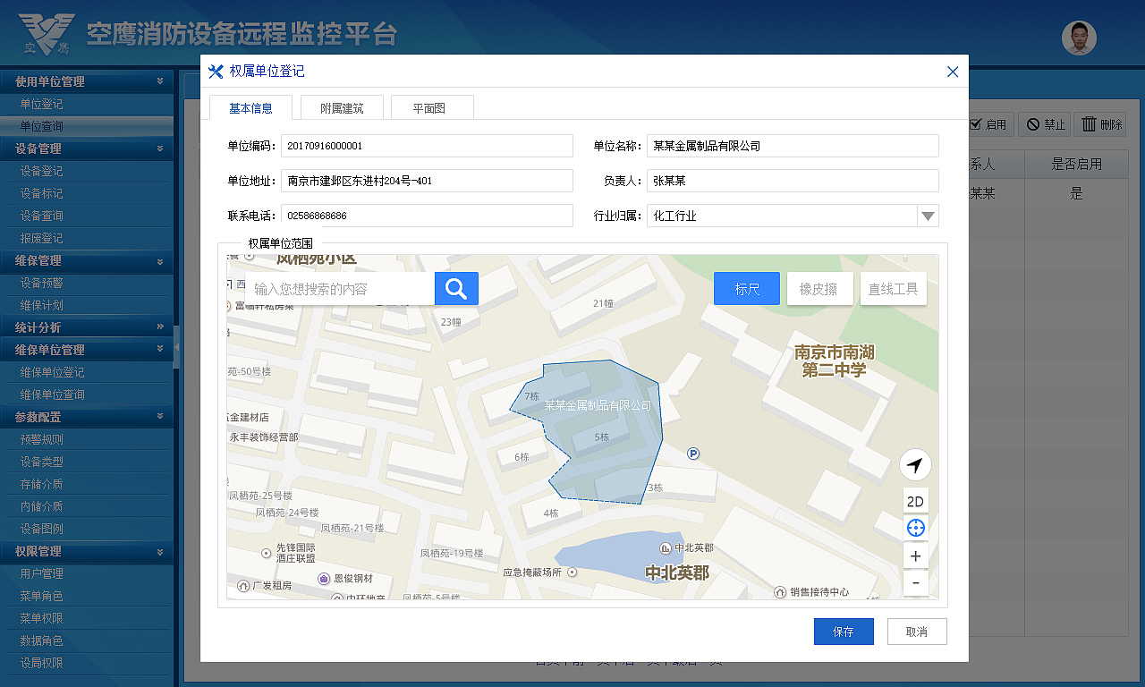Click the user avatar in the top right
The height and width of the screenshot is (687, 1145).
click(x=1079, y=38)
